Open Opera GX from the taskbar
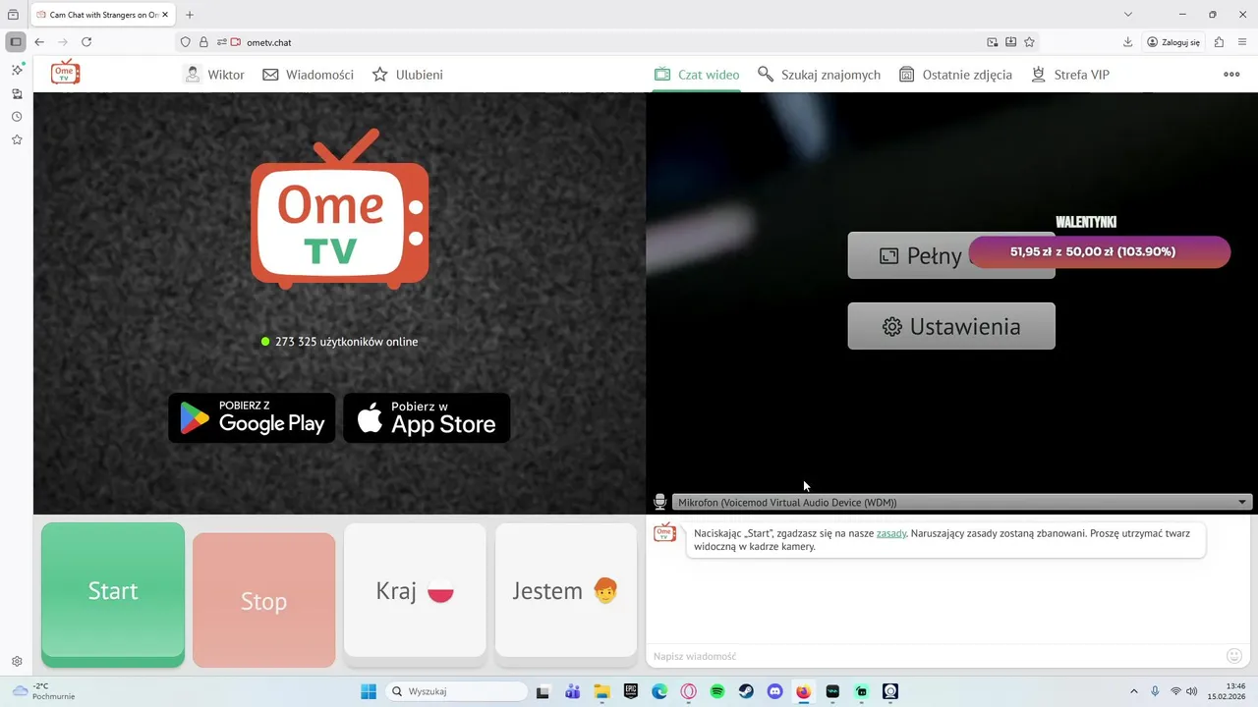This screenshot has height=707, width=1258. point(688,691)
